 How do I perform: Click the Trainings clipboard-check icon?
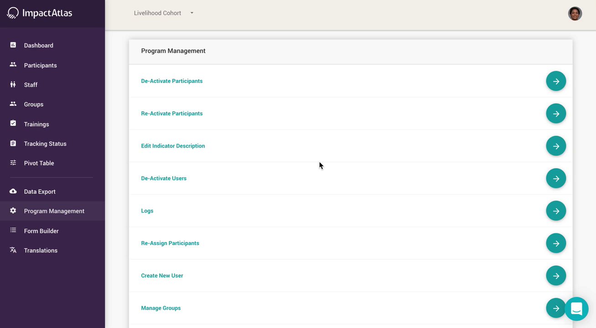[x=13, y=123]
